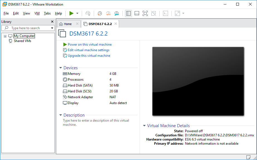Click the configuration file path text
This screenshot has height=160, width=257.
(219, 135)
